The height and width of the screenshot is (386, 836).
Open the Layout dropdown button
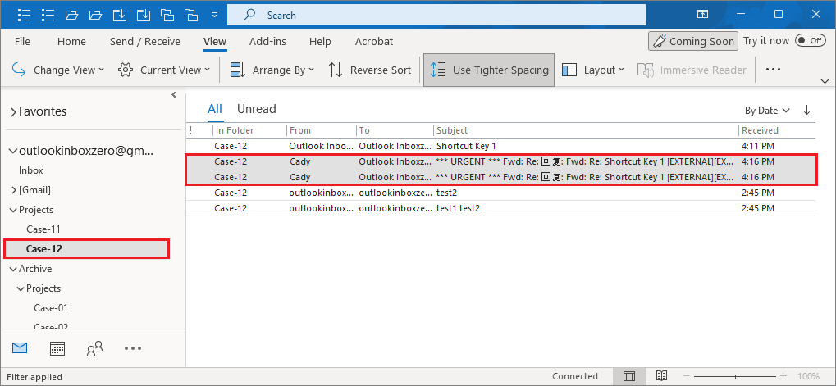[593, 70]
